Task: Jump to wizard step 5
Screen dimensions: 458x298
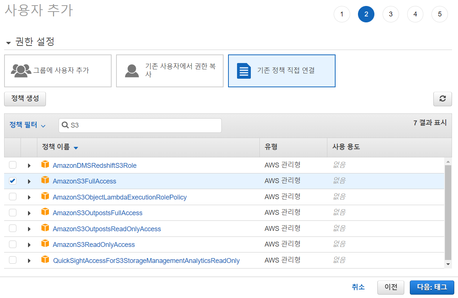Action: tap(440, 14)
